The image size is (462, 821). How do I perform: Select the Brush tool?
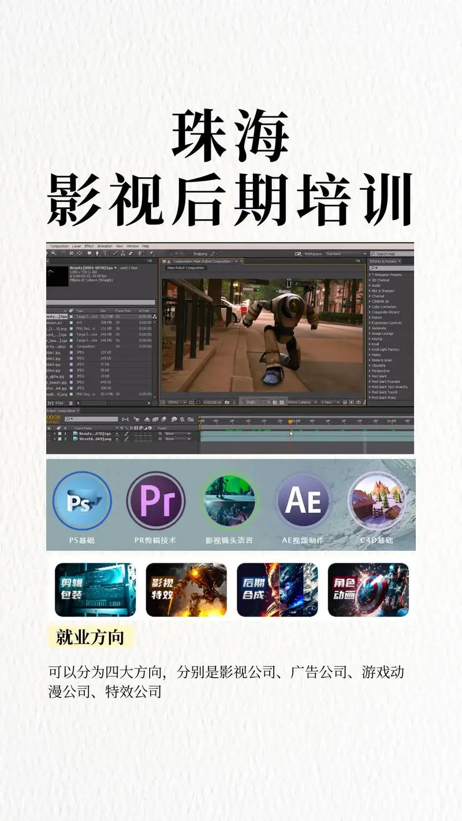[115, 253]
